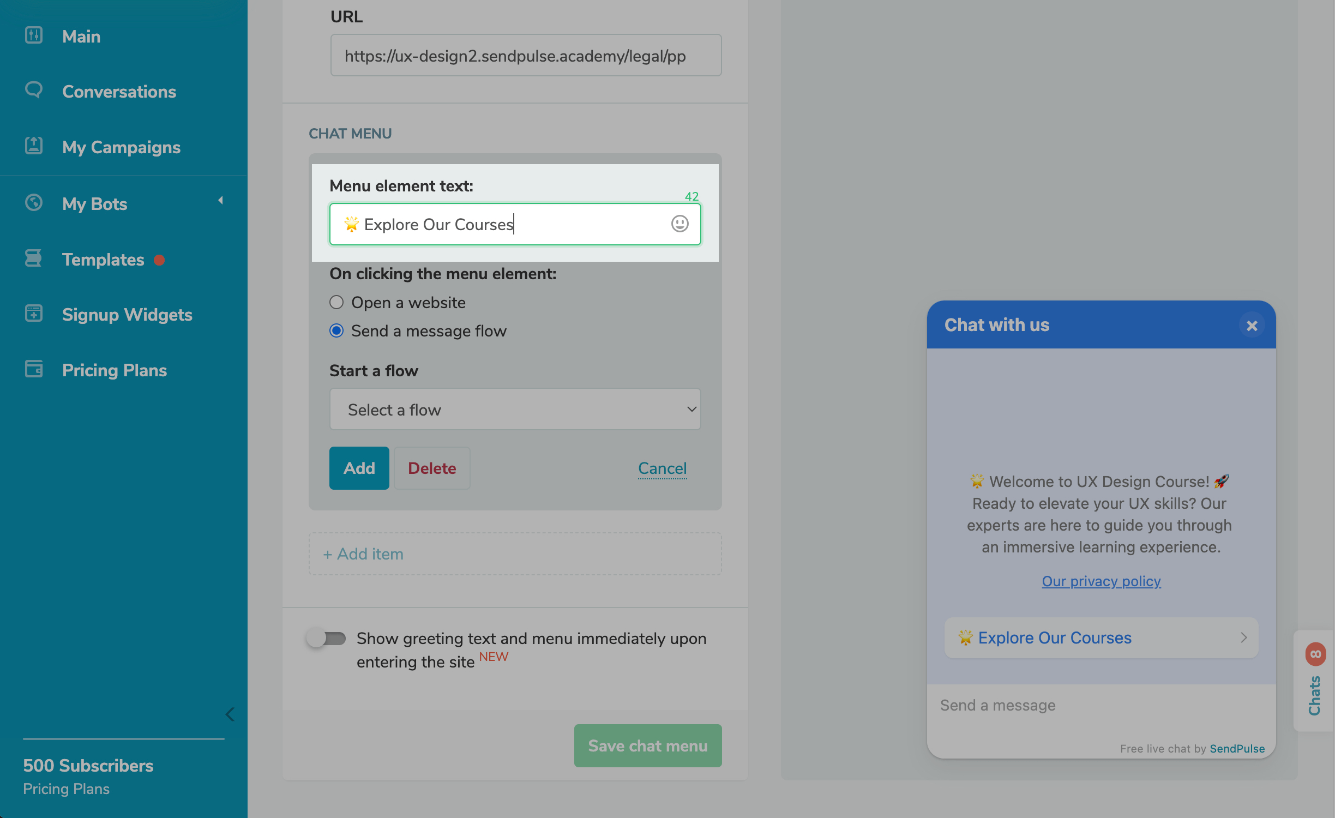Image resolution: width=1335 pixels, height=818 pixels.
Task: Open the emoji picker in menu element text
Action: (679, 224)
